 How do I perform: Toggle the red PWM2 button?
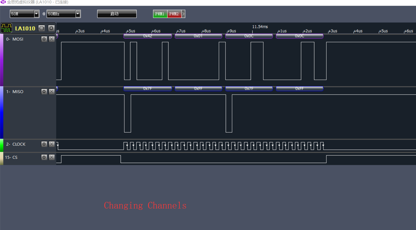click(x=174, y=14)
